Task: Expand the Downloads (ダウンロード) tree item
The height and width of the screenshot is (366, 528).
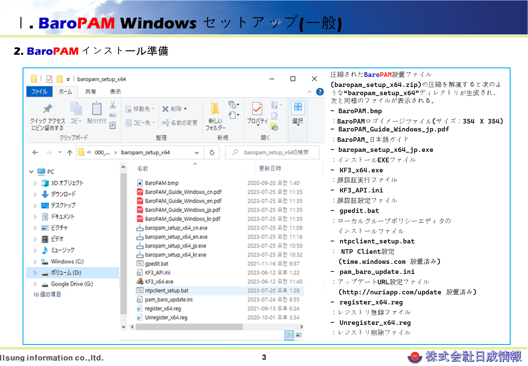Action: tap(35, 194)
